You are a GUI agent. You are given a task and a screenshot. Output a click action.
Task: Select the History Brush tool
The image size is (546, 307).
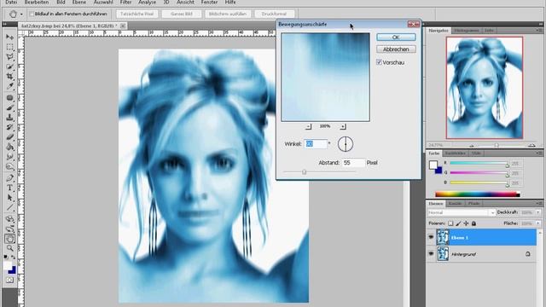9,127
